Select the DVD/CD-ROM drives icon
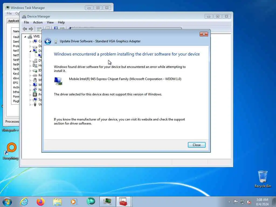The height and width of the screenshot is (207, 276). (35, 61)
